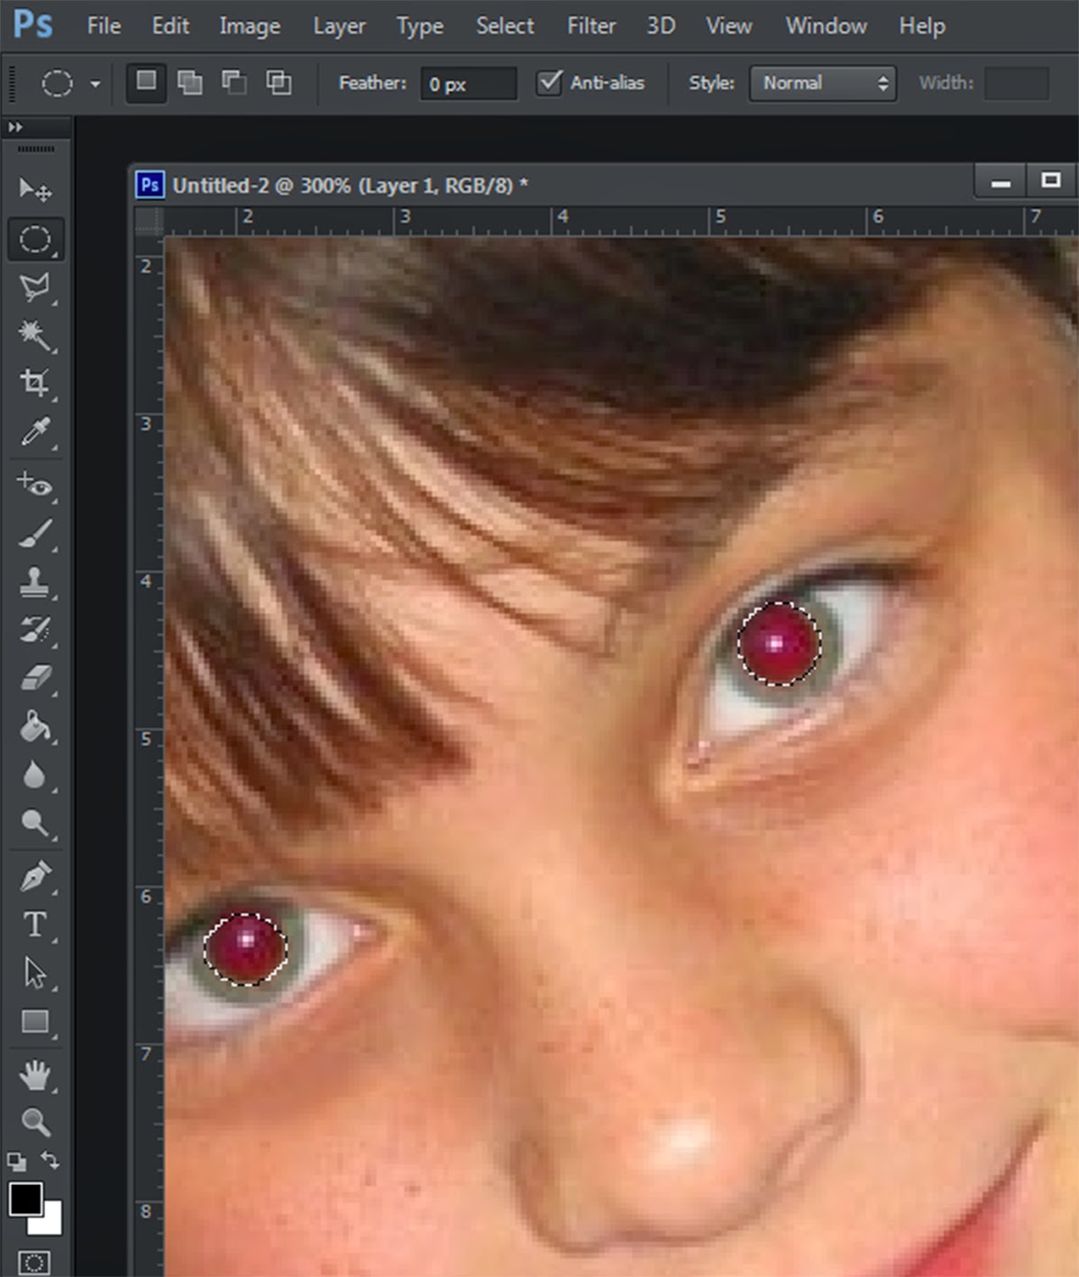Minimize the Untitled-2 document window
1079x1277 pixels.
1001,181
